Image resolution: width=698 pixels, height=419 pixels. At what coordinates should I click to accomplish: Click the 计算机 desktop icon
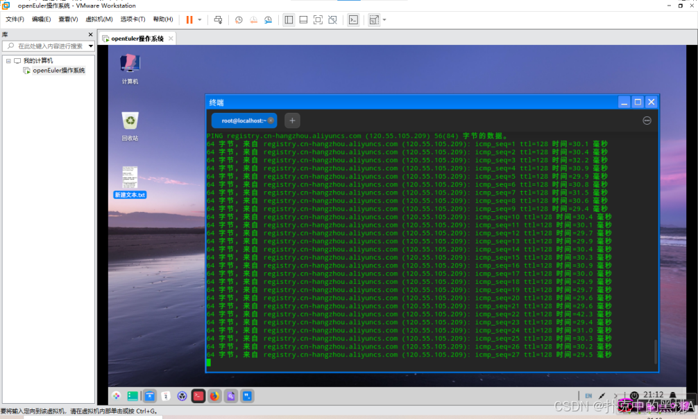130,69
